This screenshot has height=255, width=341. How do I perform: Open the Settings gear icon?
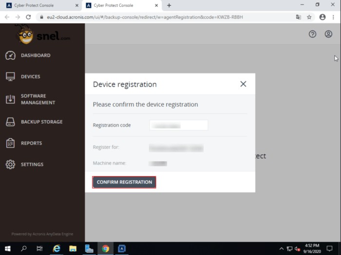click(x=10, y=164)
